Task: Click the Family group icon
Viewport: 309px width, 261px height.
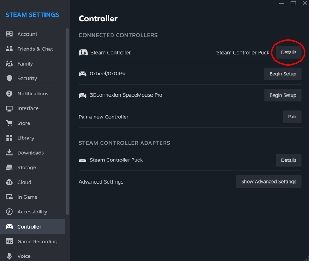Action: coord(9,63)
